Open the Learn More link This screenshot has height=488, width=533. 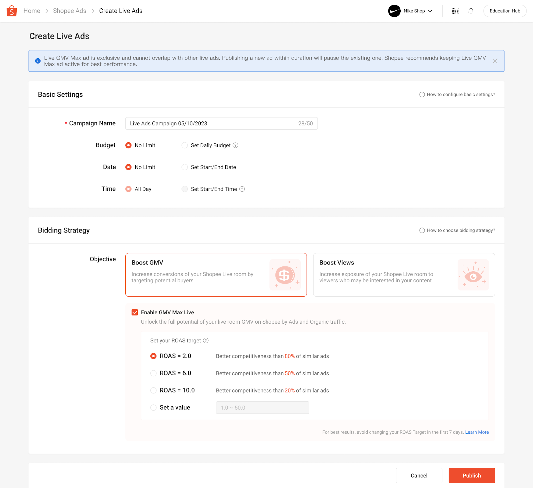click(477, 432)
